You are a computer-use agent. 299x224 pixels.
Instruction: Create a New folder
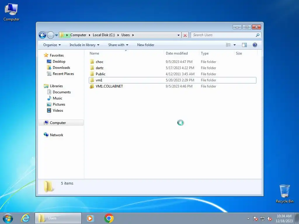(146, 45)
